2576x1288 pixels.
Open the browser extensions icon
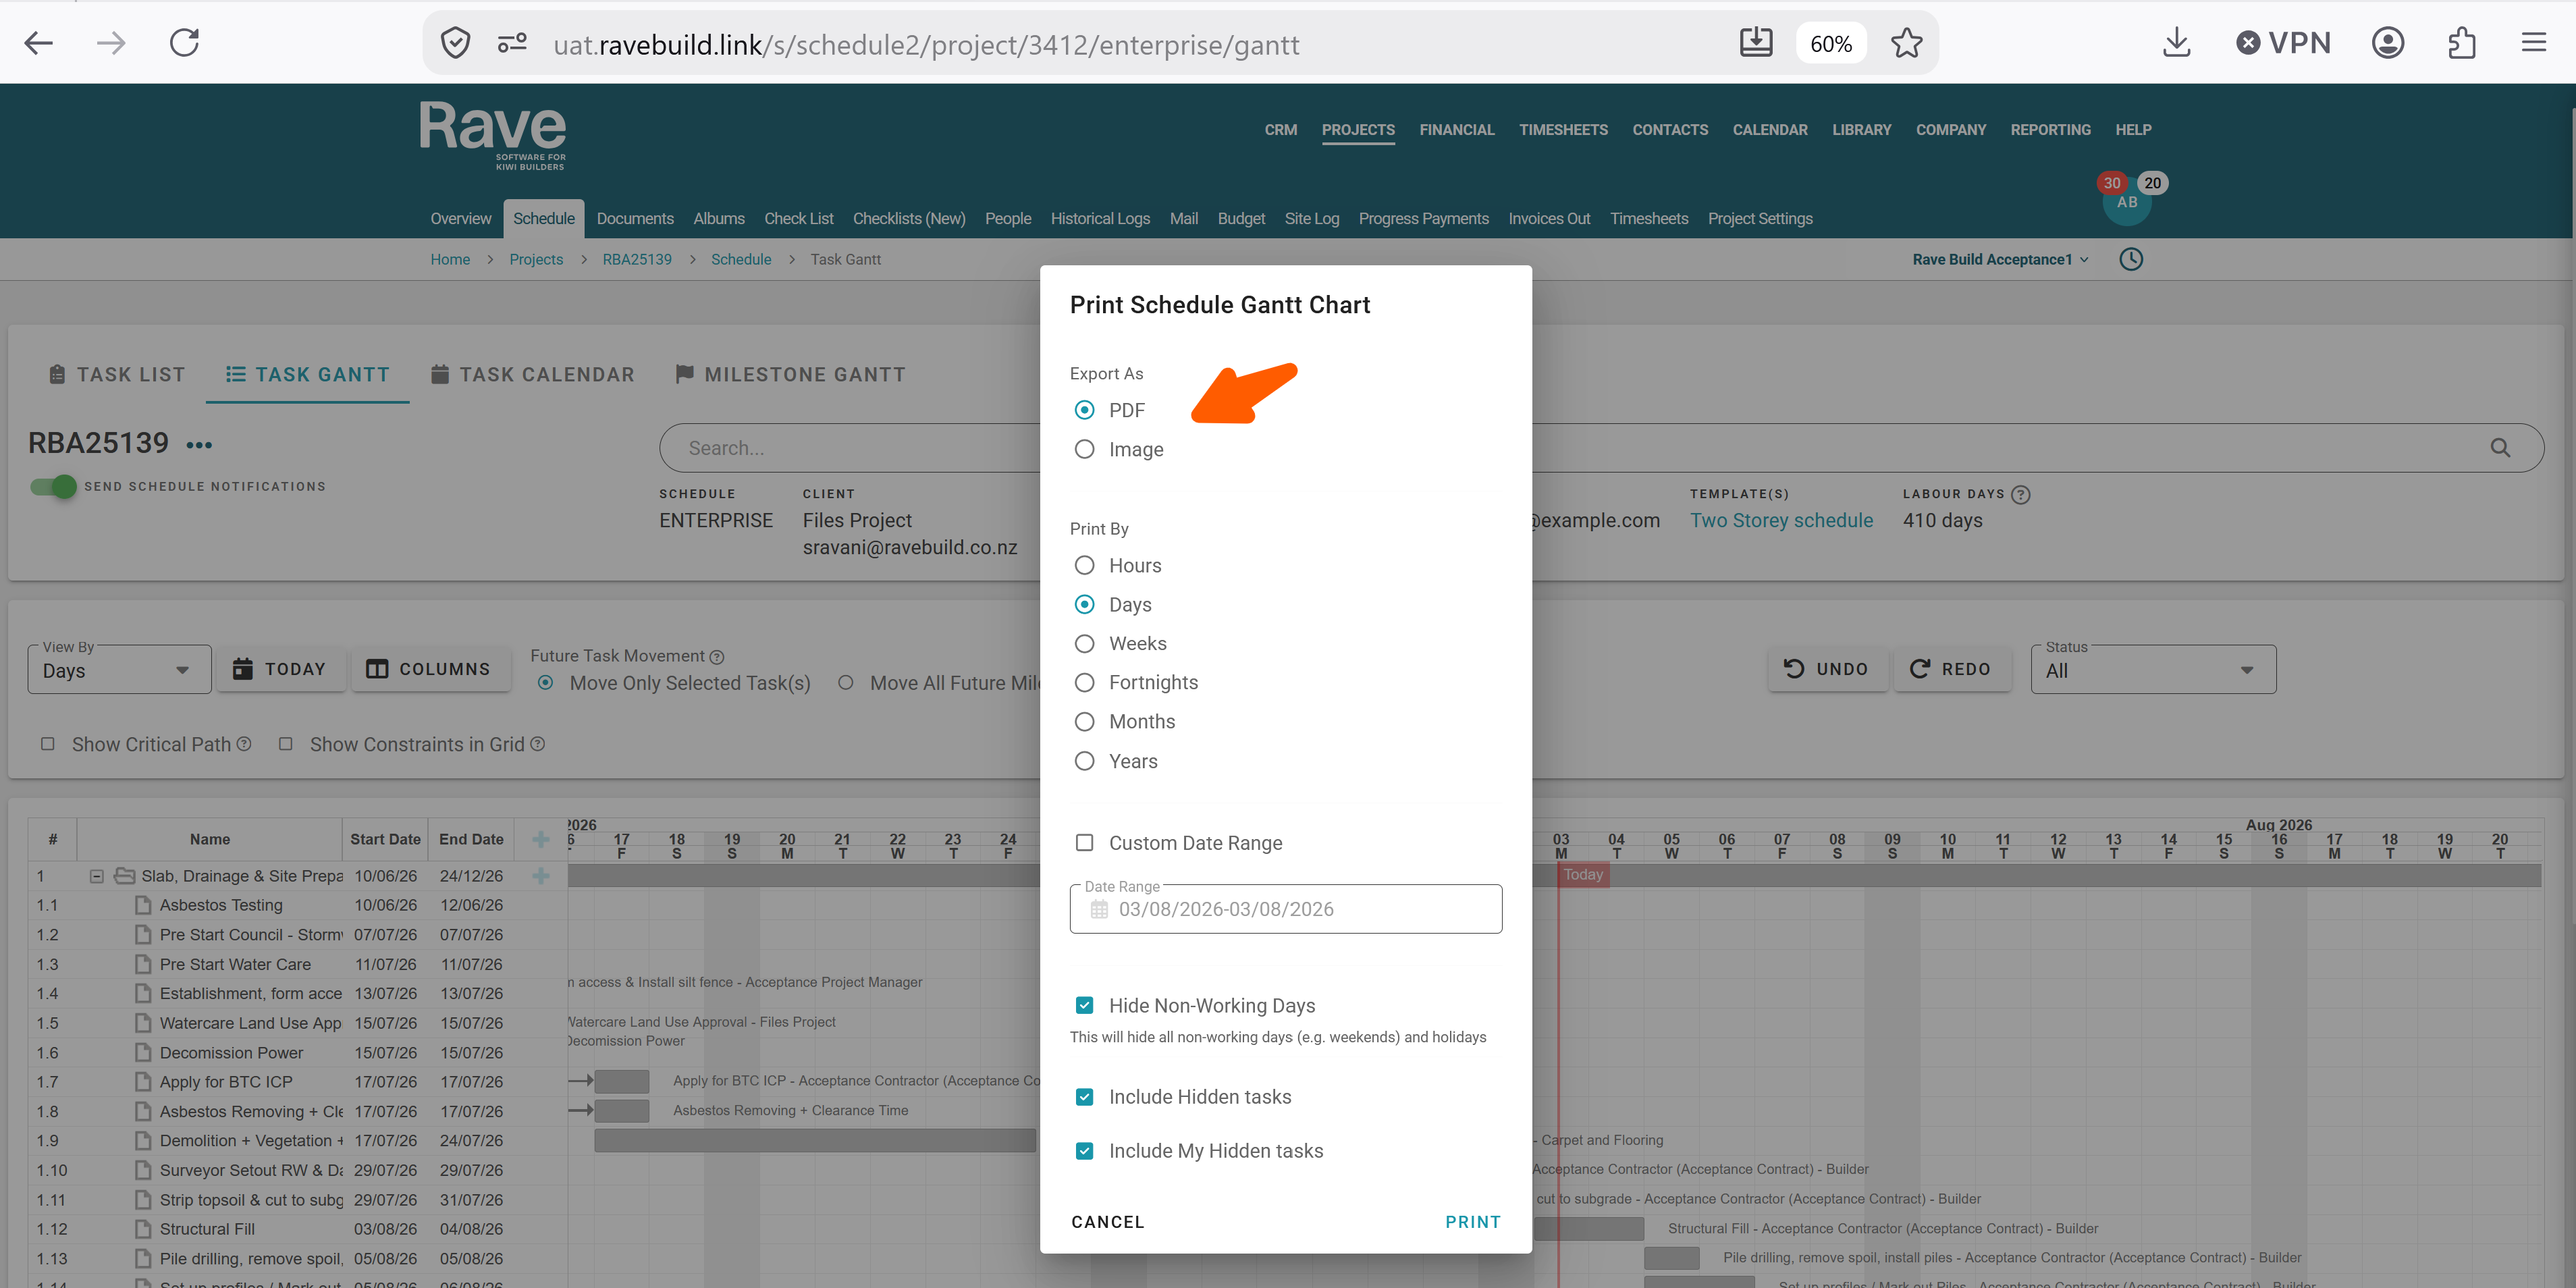tap(2462, 43)
